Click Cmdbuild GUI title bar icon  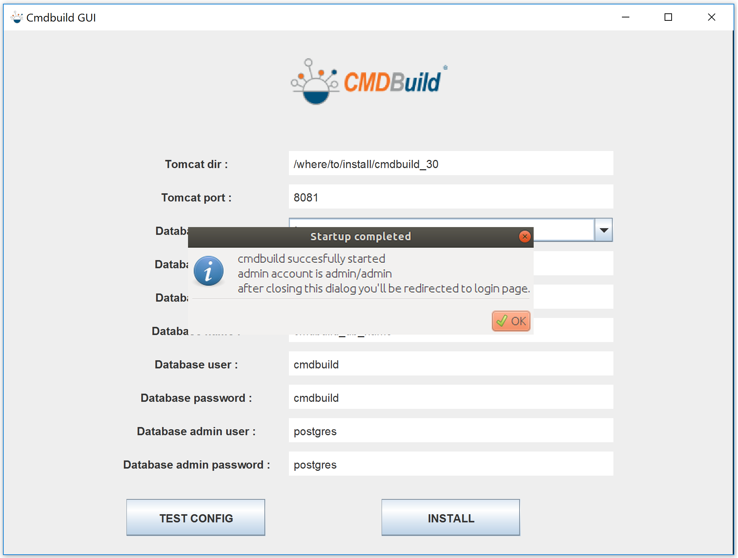[x=17, y=17]
